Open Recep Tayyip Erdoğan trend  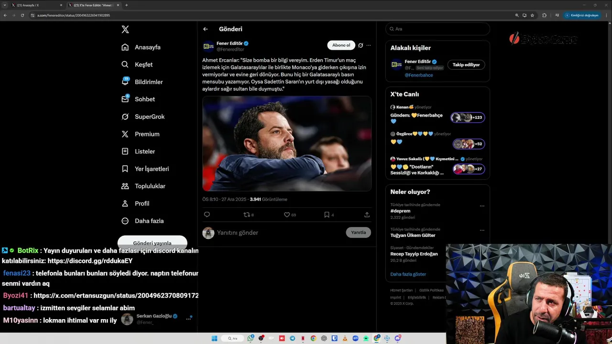414,254
